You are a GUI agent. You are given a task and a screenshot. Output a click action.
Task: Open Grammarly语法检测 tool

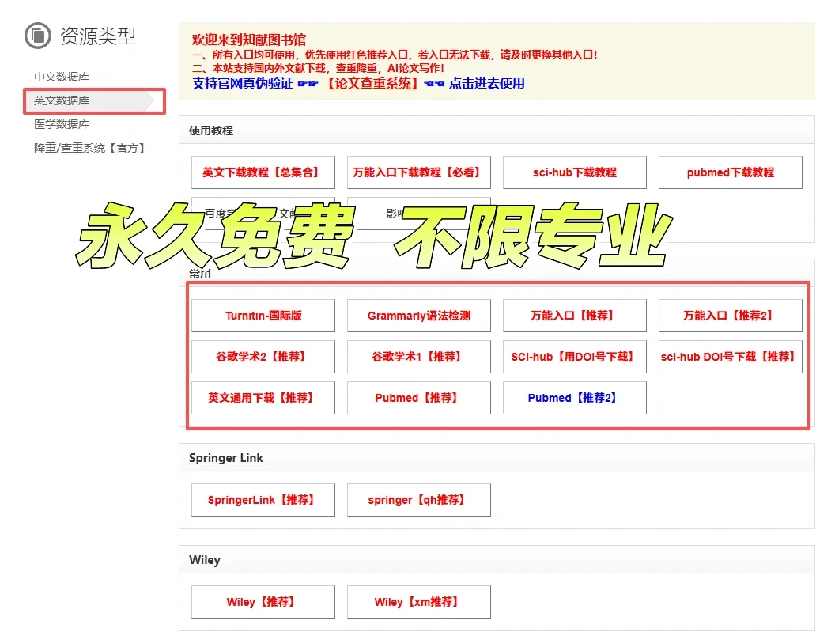(x=418, y=316)
